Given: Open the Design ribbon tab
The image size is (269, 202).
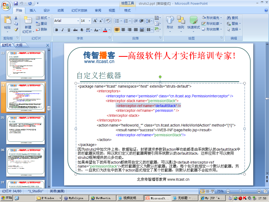Looking at the screenshot, I should click(x=47, y=11).
